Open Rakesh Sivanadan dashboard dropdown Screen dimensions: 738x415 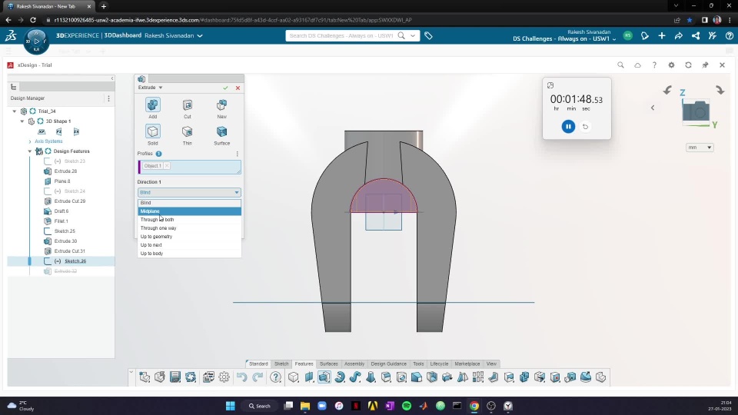pos(200,36)
